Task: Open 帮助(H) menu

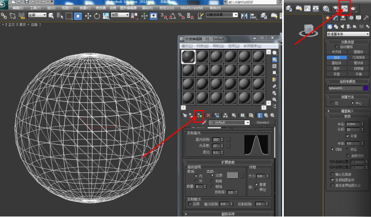Action: pos(215,8)
